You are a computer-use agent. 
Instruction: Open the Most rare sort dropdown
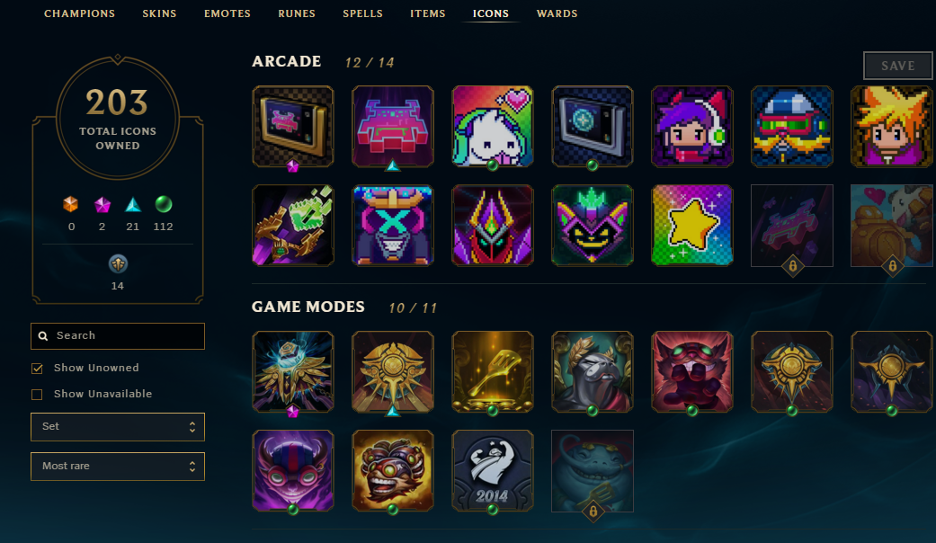click(118, 466)
